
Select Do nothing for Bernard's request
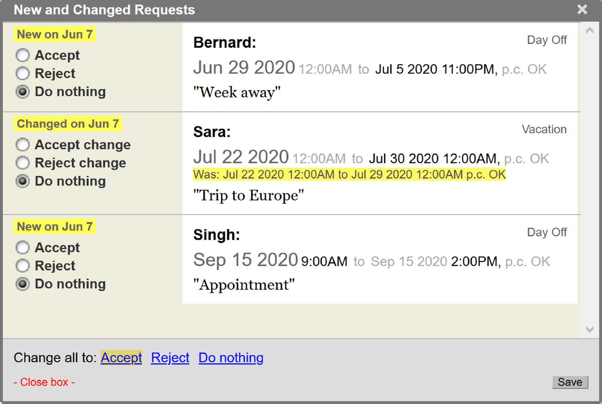pyautogui.click(x=23, y=91)
